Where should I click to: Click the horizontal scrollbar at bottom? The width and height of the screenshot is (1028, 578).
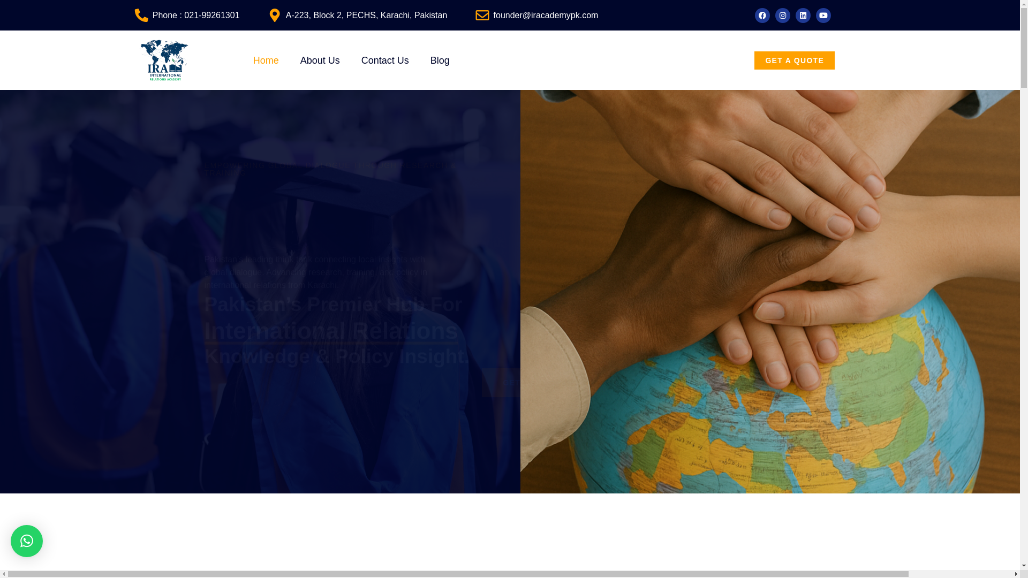(458, 574)
